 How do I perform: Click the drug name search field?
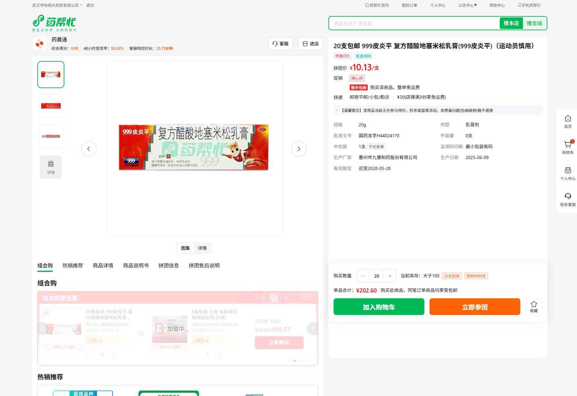pos(414,23)
